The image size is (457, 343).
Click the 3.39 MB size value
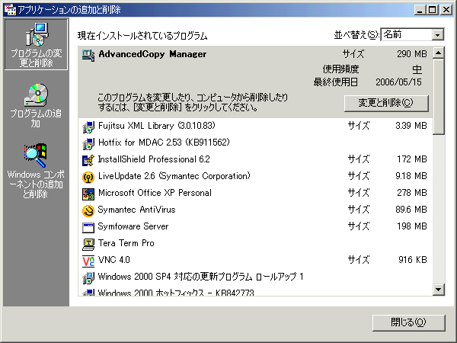pyautogui.click(x=411, y=126)
